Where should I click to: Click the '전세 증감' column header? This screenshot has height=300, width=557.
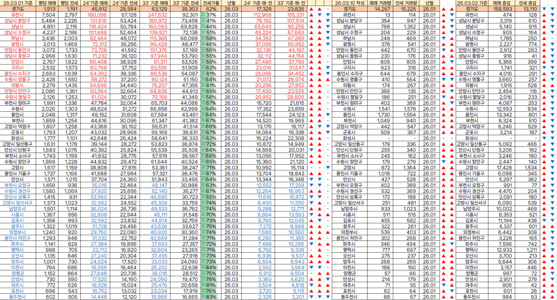pyautogui.click(x=527, y=3)
